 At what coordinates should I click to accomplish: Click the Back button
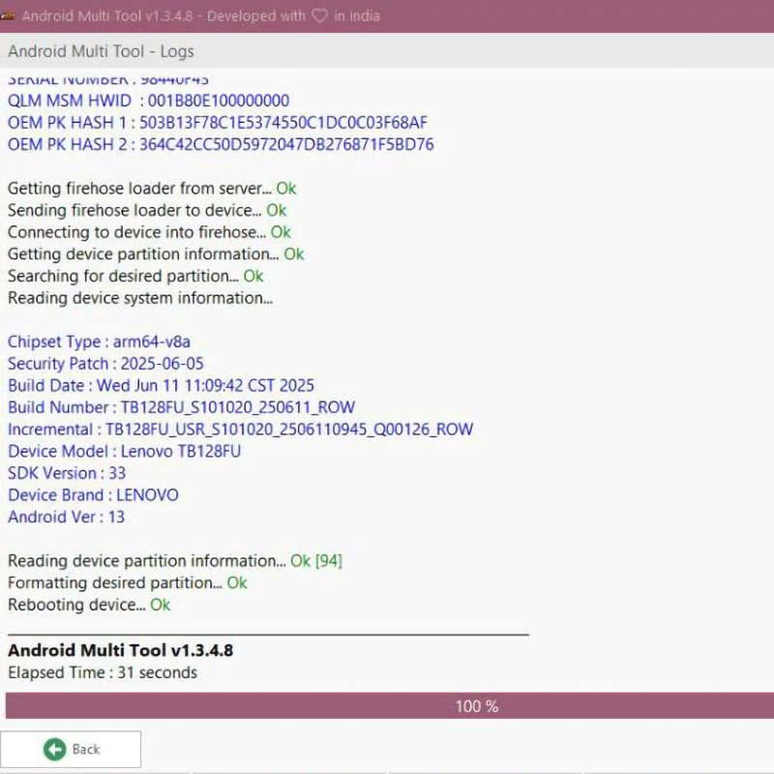[x=71, y=749]
